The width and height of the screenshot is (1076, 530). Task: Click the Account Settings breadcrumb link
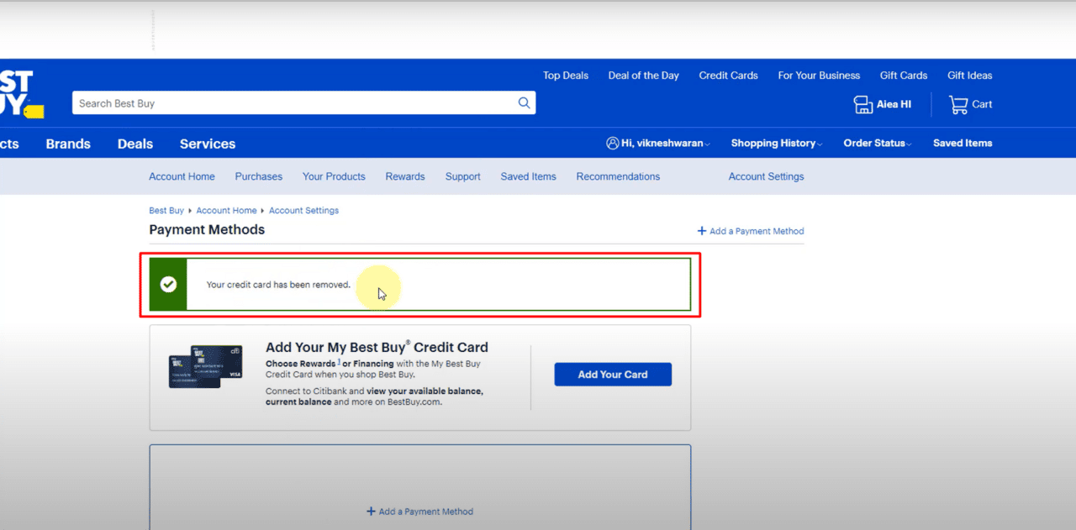303,211
